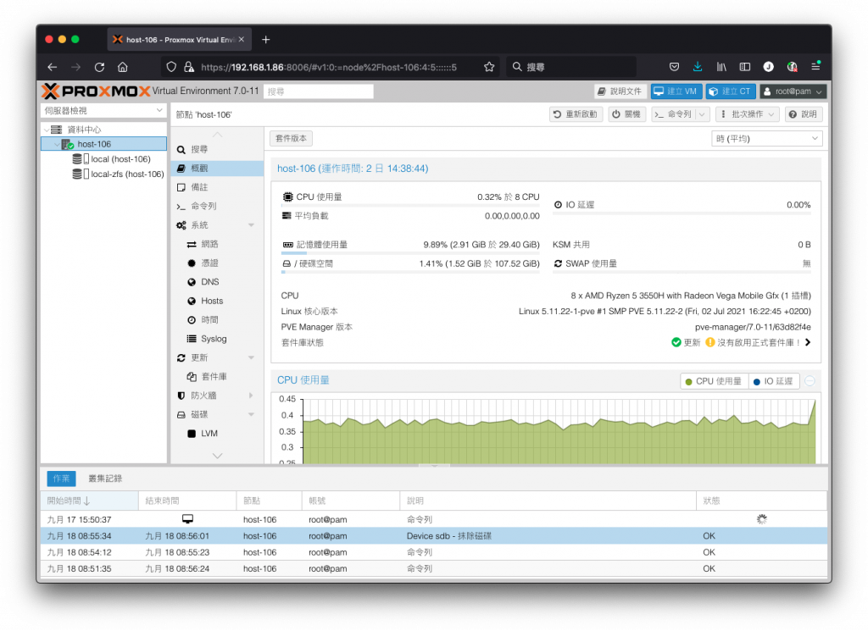868x631 pixels.
Task: Sort by 開始時間 column header
Action: pos(89,501)
